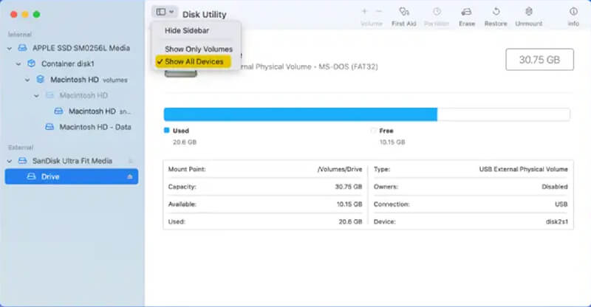Select SanDisk Ultra Fit Media device
Viewport: 591px width, 307px height.
(x=72, y=161)
